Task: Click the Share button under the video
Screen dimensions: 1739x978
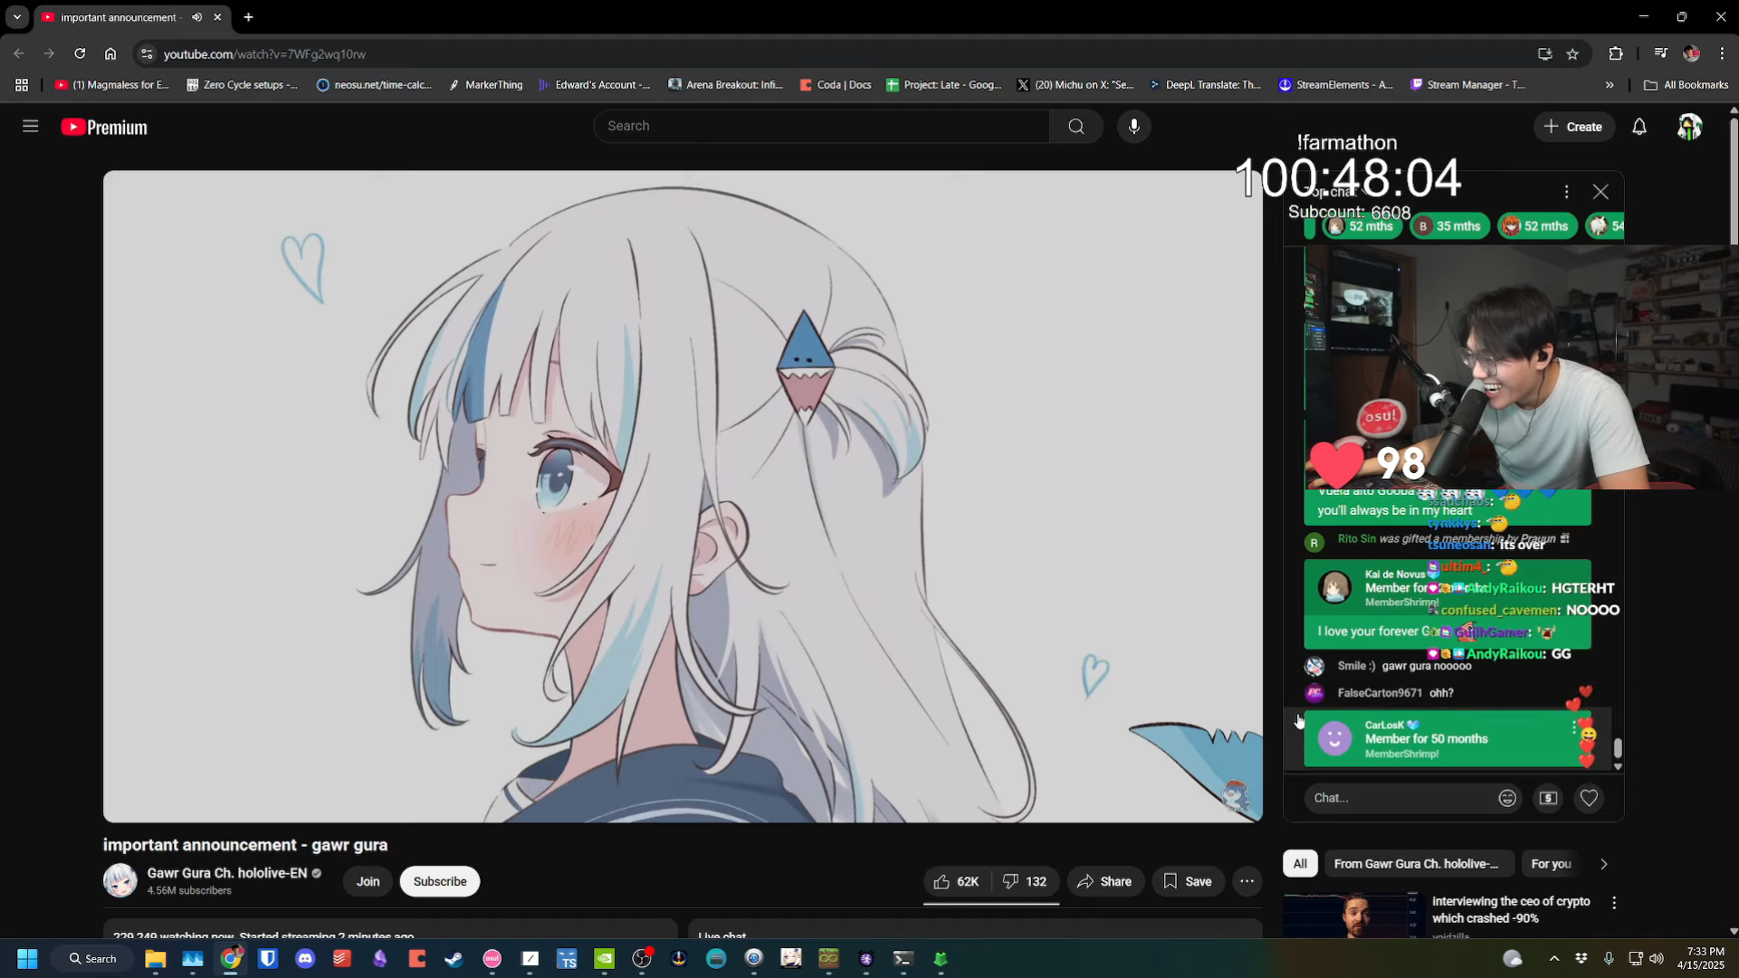Action: click(1104, 881)
